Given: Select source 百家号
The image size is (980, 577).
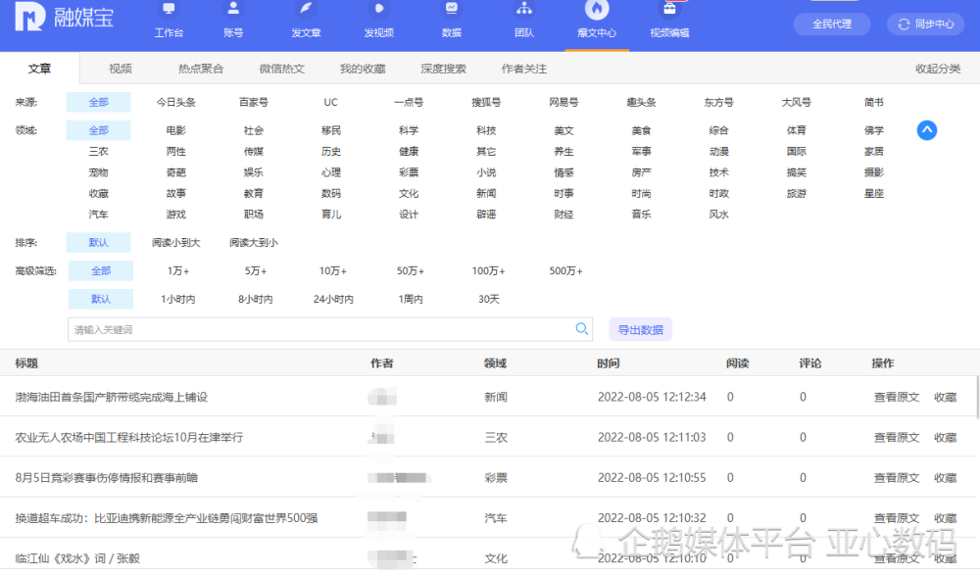Looking at the screenshot, I should click(254, 102).
